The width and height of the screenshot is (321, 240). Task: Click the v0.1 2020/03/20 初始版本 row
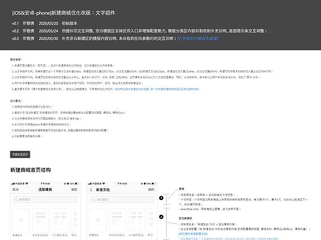tap(44, 23)
